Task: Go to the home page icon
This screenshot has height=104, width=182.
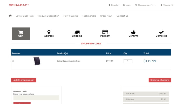Action: [x=10, y=16]
